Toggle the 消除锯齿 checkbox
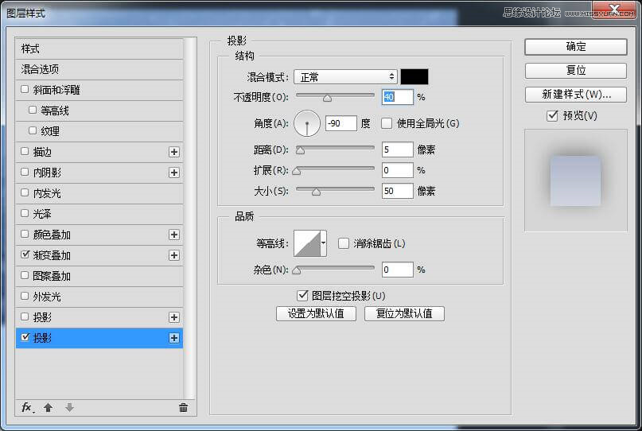This screenshot has height=431, width=642. click(x=344, y=243)
